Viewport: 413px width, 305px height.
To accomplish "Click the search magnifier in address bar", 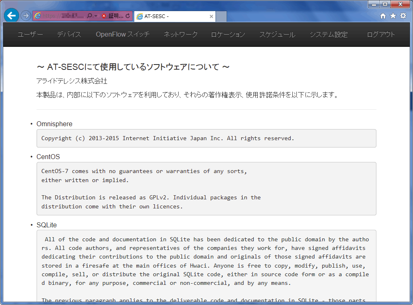I will click(89, 16).
